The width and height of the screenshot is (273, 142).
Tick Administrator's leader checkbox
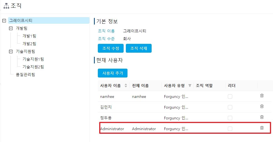click(230, 129)
